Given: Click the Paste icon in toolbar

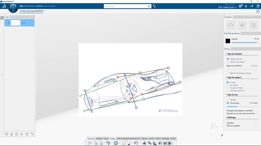Looking at the screenshot, I should pos(101,143).
